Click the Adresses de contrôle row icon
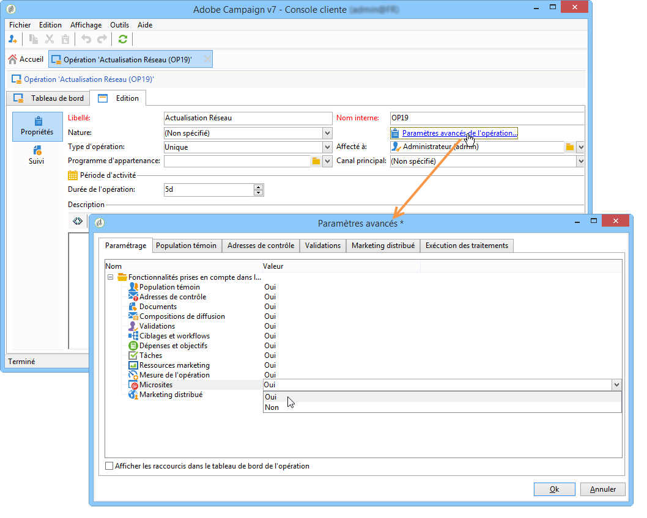 pos(133,297)
